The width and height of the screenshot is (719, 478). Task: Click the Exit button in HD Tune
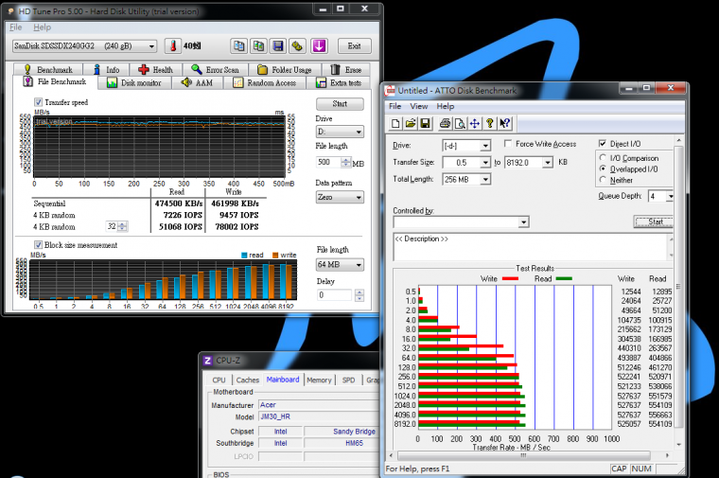click(353, 45)
